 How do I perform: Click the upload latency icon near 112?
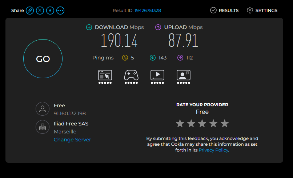(x=180, y=58)
